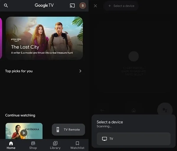Open search with the magnifier icon
Viewport: 177px width, 151px height.
[x=6, y=5]
